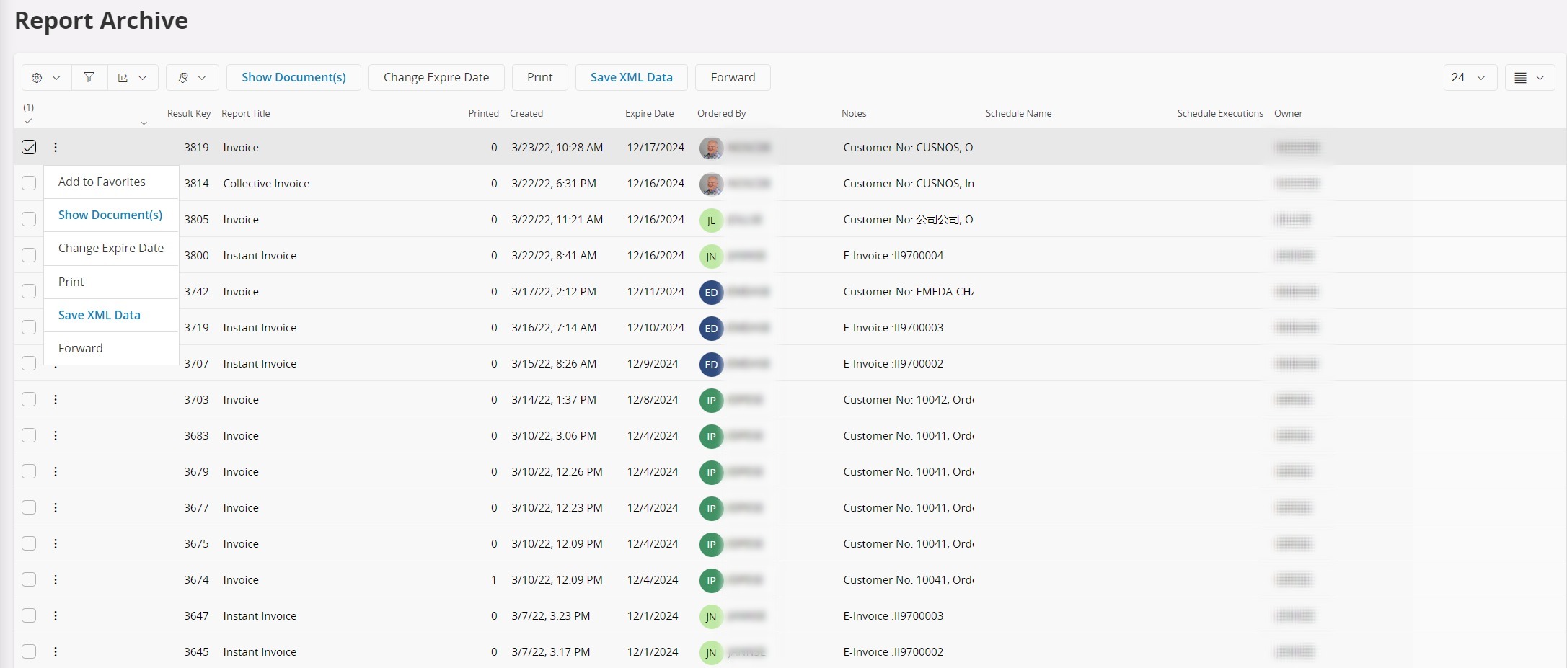Click the export/share icon in toolbar

pos(132,78)
